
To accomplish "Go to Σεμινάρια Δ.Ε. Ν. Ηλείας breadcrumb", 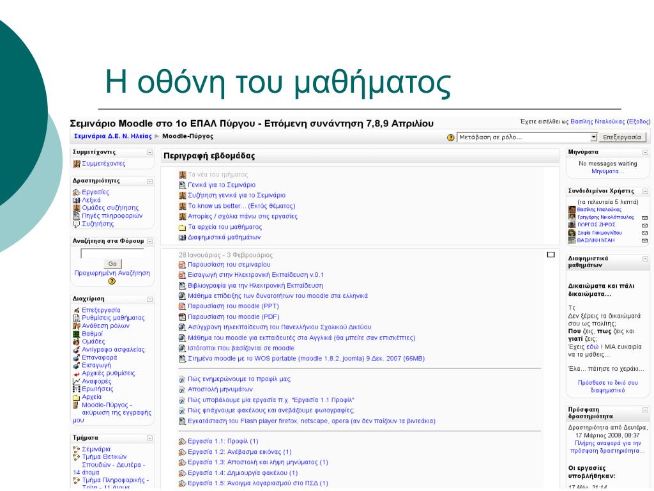I will tap(112, 136).
